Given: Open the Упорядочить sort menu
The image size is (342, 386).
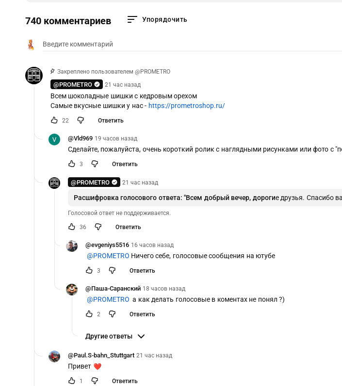Looking at the screenshot, I should pyautogui.click(x=157, y=19).
